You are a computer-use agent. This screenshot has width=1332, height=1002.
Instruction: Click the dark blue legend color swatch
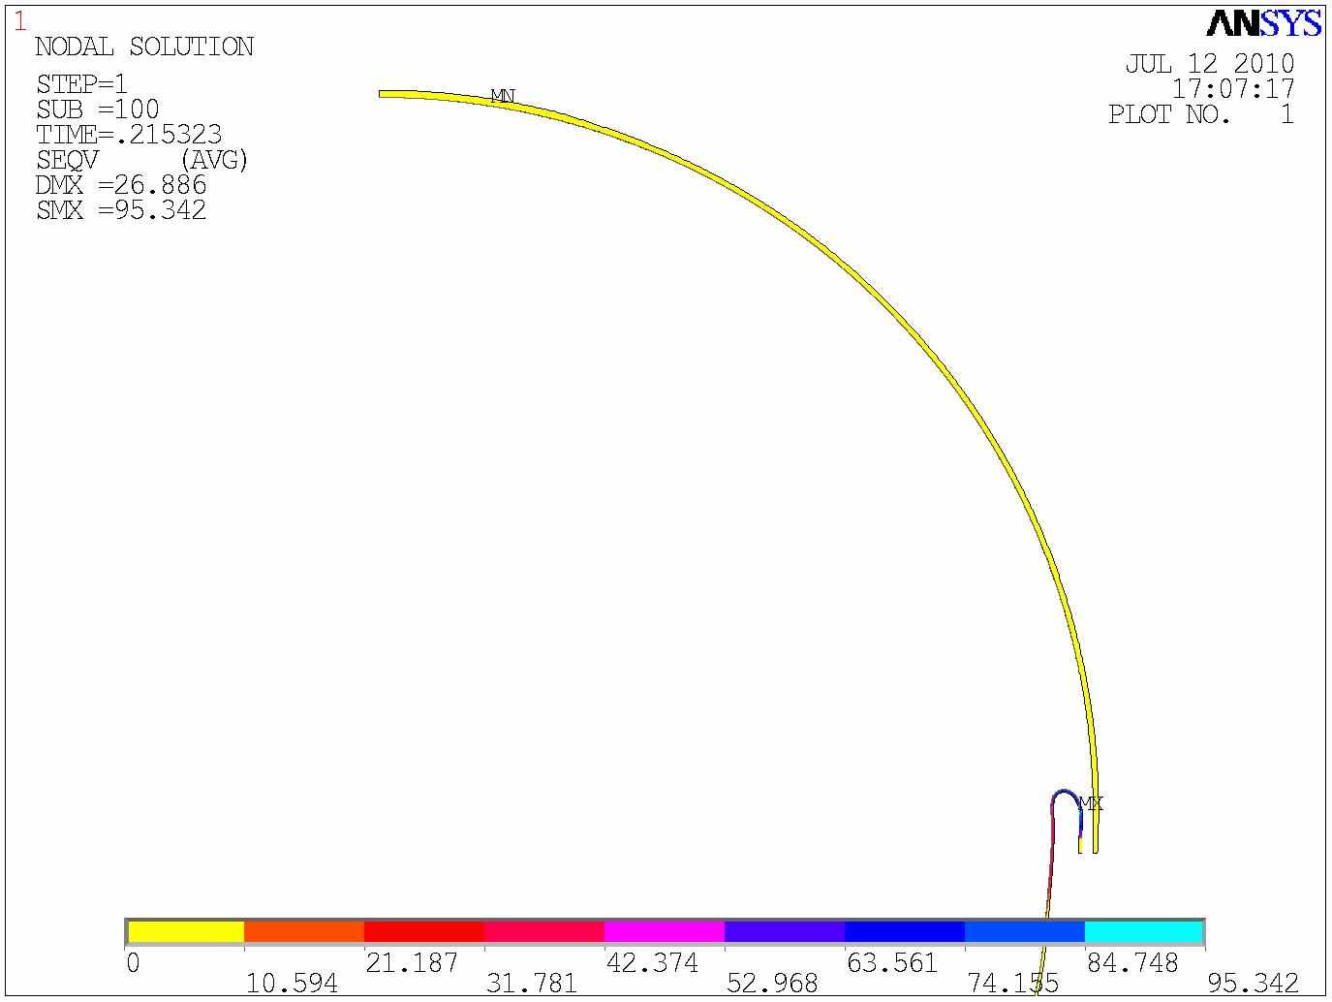[905, 931]
